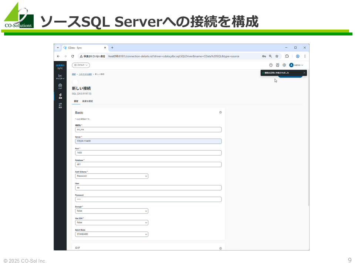
Task: Open the Jobs briefcase sidebar icon
Action: pos(60,86)
